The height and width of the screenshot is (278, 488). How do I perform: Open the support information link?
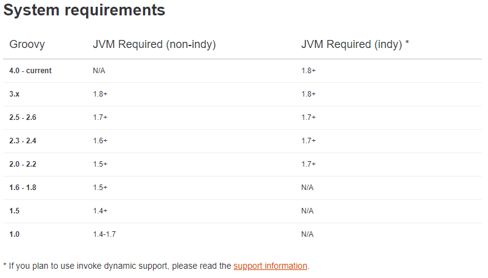tap(270, 266)
